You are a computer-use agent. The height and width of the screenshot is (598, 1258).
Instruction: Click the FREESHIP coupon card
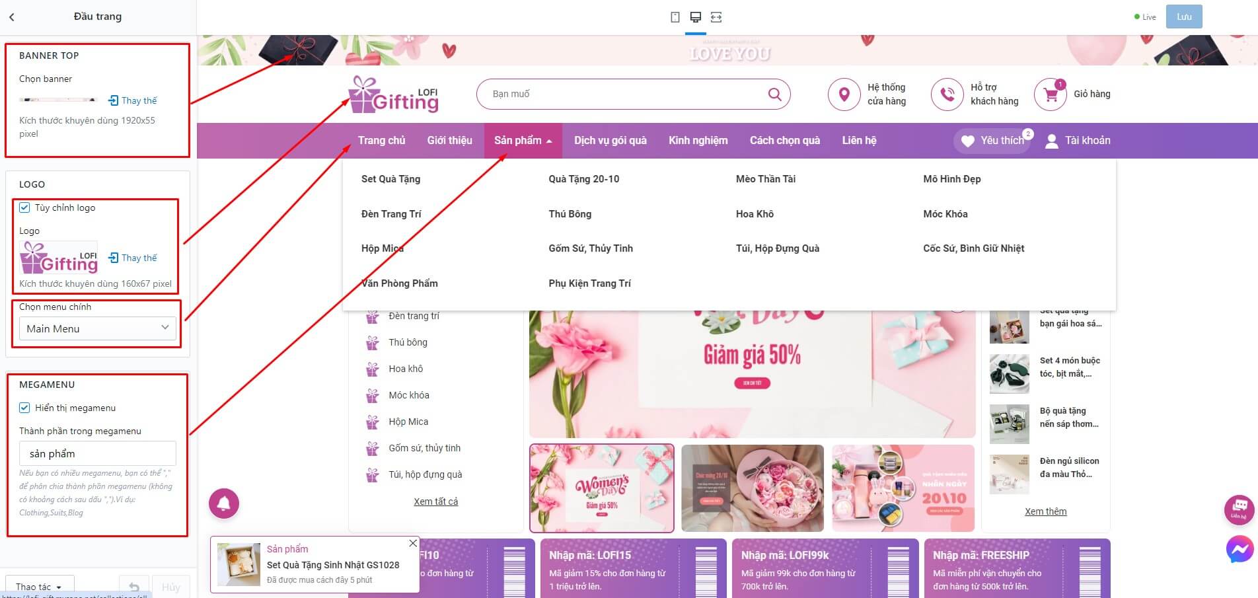coord(1017,569)
